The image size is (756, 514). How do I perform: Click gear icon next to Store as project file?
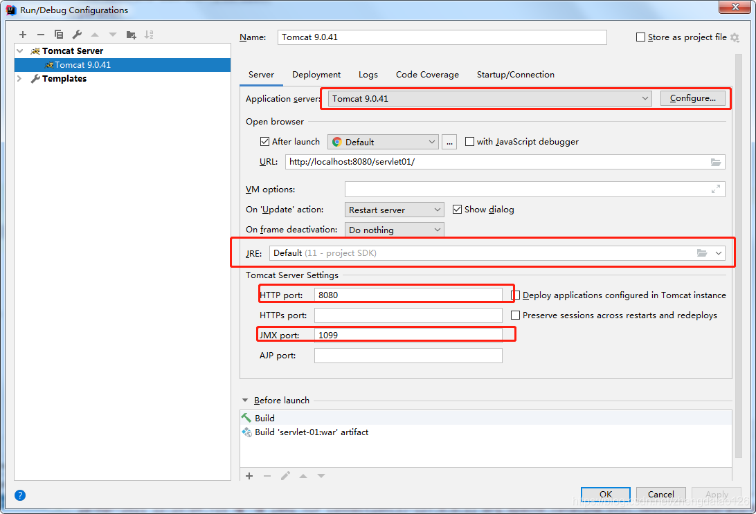tap(735, 37)
